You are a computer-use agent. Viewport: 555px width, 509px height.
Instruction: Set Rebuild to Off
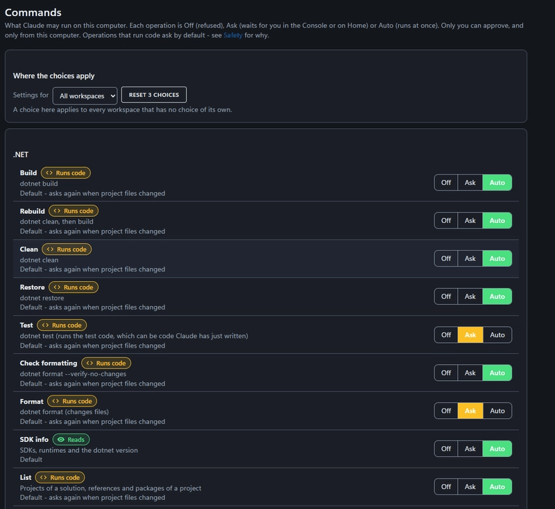pos(446,220)
